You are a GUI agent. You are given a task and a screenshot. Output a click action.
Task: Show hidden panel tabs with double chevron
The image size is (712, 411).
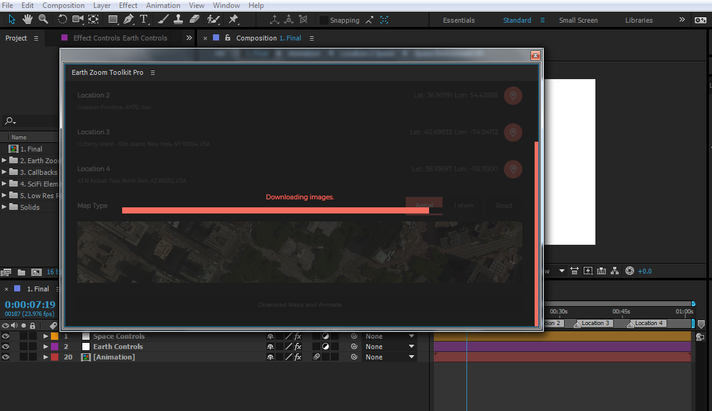[x=189, y=37]
